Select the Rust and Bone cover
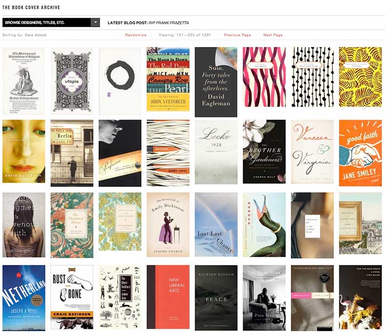This screenshot has width=385, height=336. coord(72,297)
